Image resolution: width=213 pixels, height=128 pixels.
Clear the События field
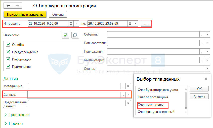tap(207, 35)
